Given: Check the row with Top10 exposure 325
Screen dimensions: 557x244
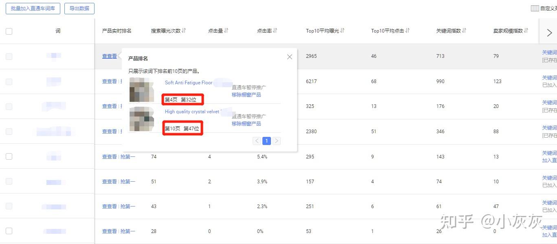Looking at the screenshot, I should click(9, 106).
